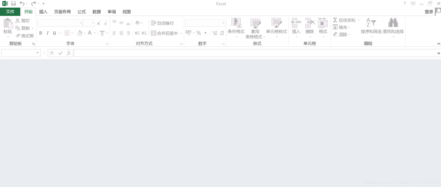Image resolution: width=441 pixels, height=187 pixels.
Task: Toggle middle vertical alignment
Action: (x=122, y=23)
